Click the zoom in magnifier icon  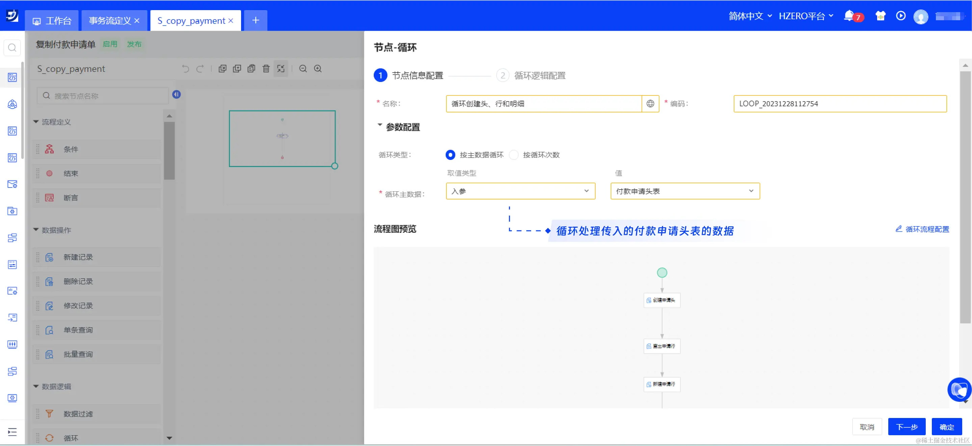318,68
